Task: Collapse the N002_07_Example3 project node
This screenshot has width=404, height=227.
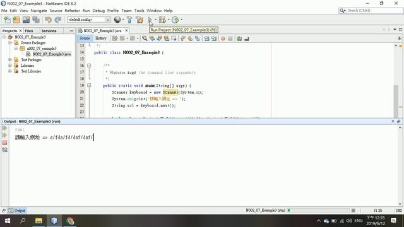Action: 4,37
